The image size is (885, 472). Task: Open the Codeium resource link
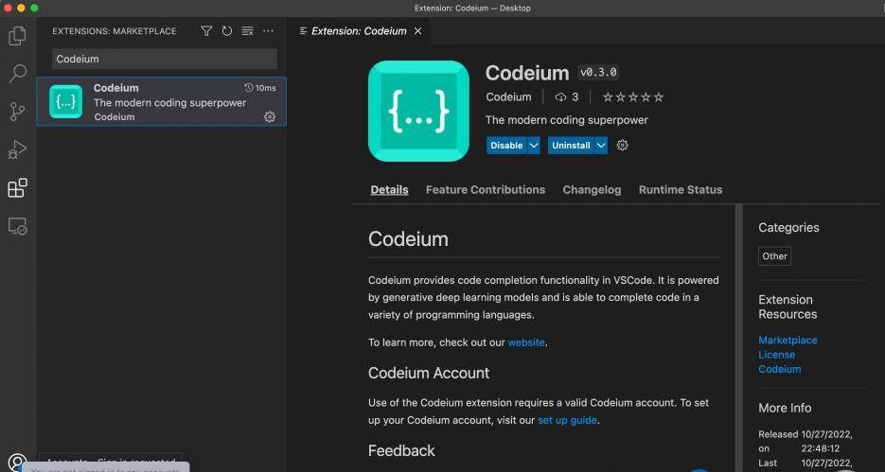coord(779,369)
